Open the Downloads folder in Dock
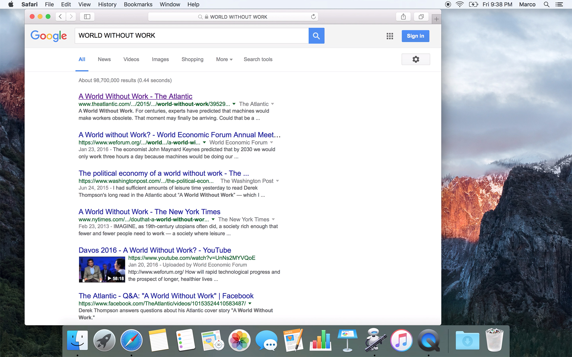 [x=467, y=340]
